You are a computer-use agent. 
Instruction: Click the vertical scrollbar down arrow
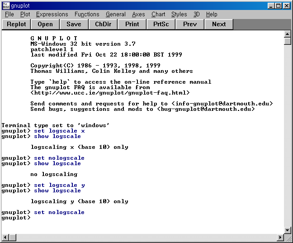[288, 230]
